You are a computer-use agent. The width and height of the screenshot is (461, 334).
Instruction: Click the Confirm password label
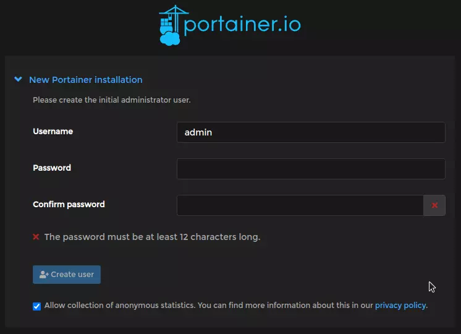[x=69, y=205]
